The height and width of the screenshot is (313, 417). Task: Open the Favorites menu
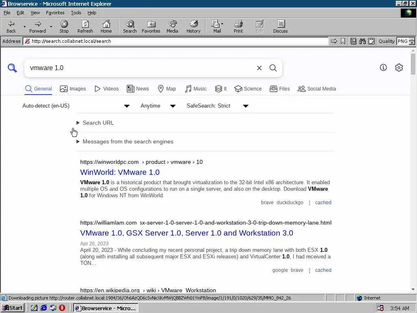55,13
